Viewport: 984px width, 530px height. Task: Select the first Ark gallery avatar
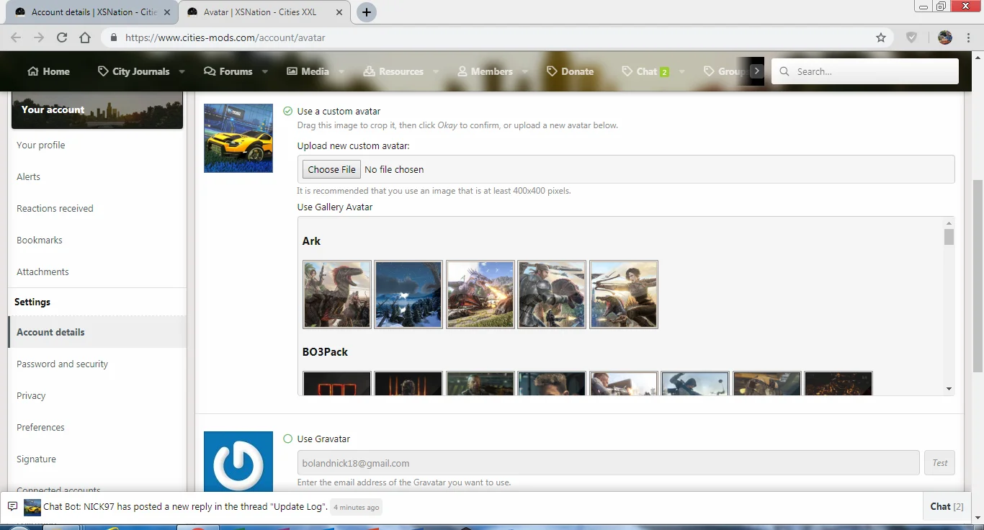[337, 295]
